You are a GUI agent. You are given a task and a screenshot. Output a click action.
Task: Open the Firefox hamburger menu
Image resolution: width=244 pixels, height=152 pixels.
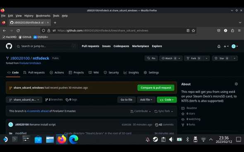[x=239, y=31]
